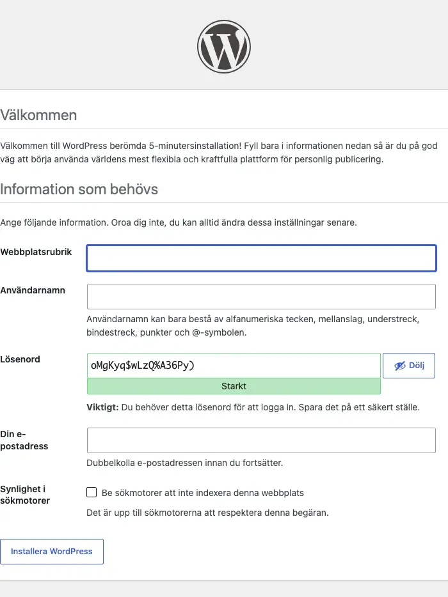Click Dubbelkolla e-postadressen hint text
The height and width of the screenshot is (597, 448).
pos(184,463)
